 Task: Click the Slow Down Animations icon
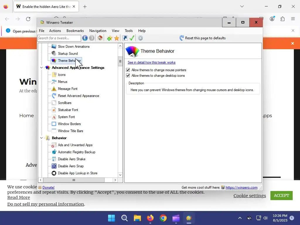(54, 47)
